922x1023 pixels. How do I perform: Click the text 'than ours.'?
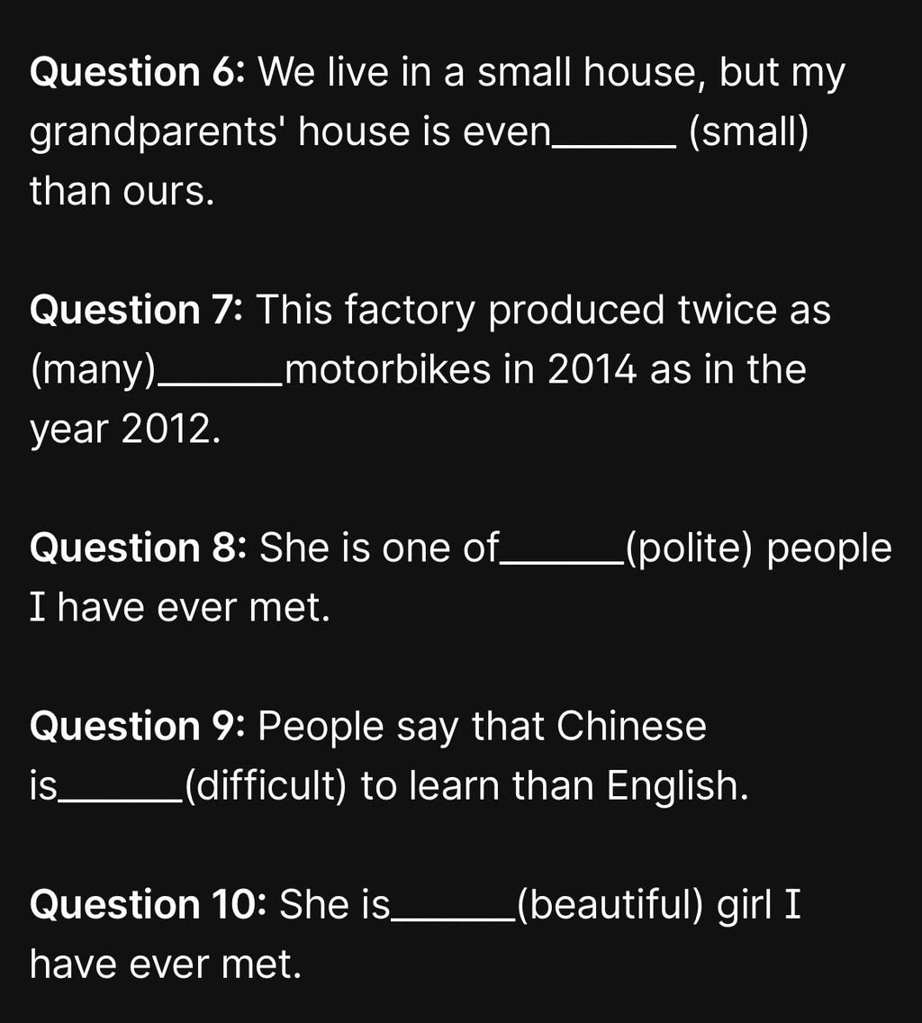[x=122, y=192]
